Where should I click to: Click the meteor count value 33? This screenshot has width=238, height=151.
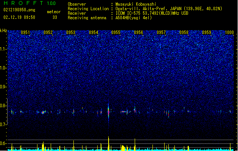coord(55,17)
